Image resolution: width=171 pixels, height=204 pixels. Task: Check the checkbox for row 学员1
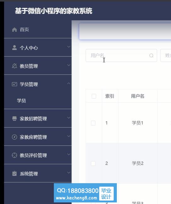(x=93, y=123)
